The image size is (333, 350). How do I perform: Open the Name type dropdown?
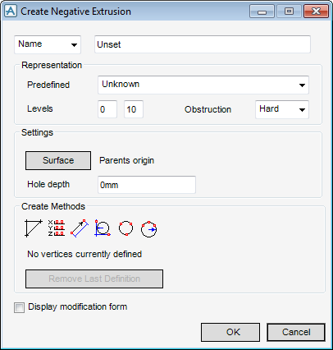click(48, 44)
